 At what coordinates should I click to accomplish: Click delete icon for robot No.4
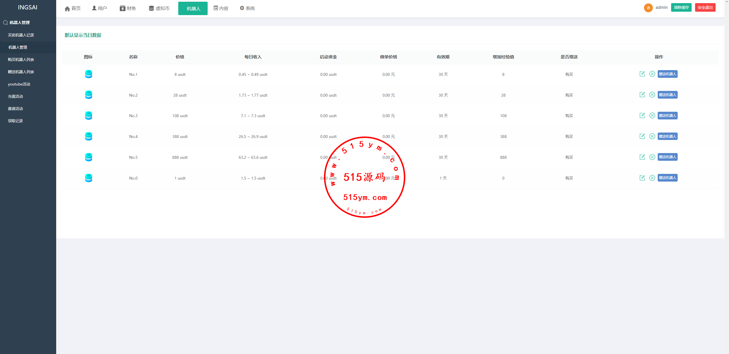(652, 136)
